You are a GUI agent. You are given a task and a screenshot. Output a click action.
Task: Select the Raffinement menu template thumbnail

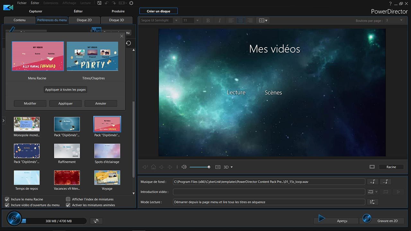pyautogui.click(x=67, y=151)
